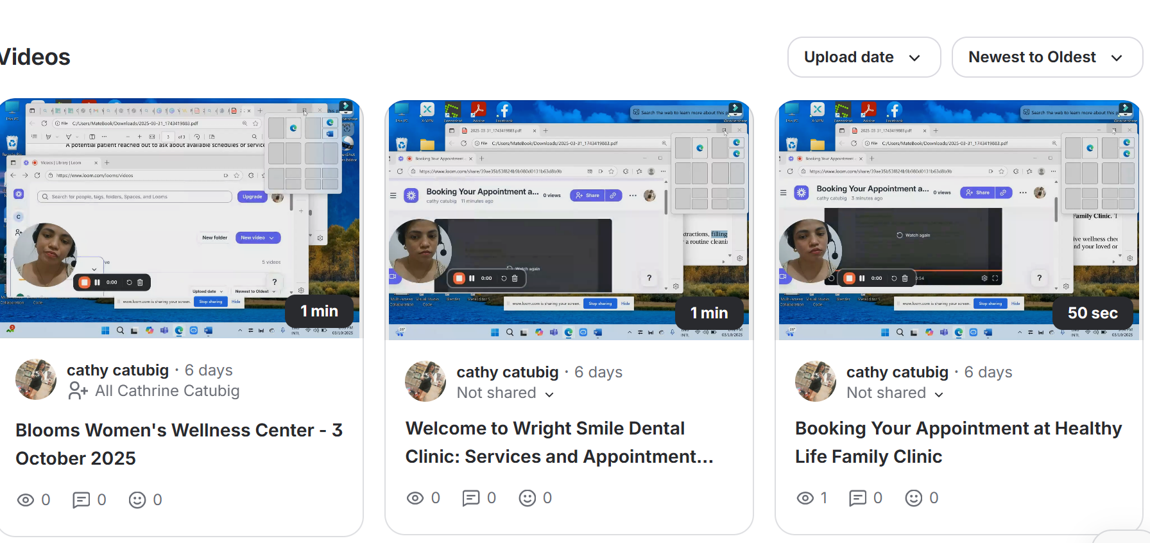The image size is (1150, 543).
Task: Click the comments icon on Blooms video
Action: coord(82,500)
